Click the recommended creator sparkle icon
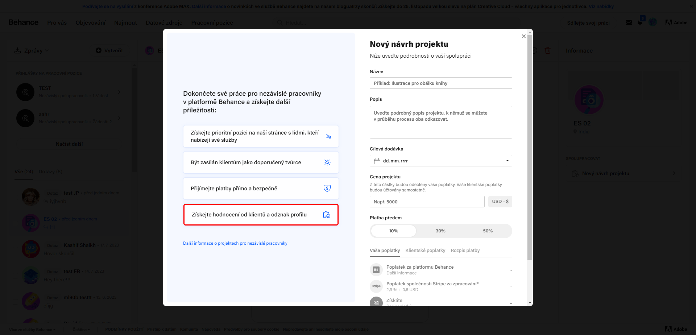 pos(327,162)
